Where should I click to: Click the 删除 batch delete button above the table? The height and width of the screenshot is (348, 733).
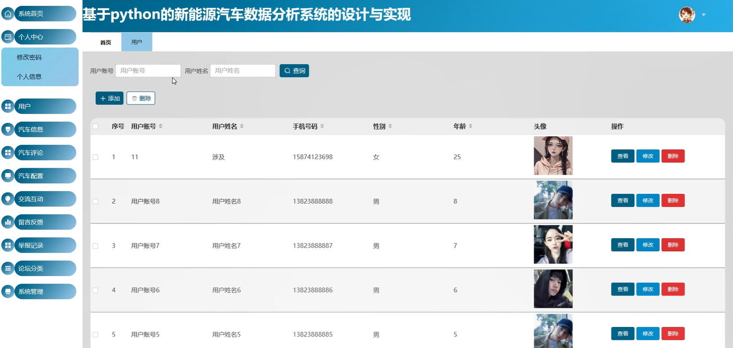click(x=141, y=98)
